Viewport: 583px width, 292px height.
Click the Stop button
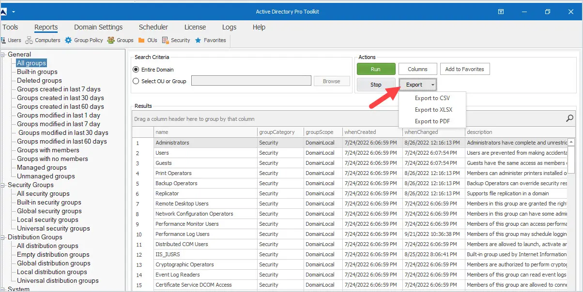point(376,85)
